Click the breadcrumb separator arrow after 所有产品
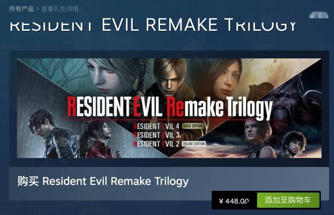 pos(37,9)
